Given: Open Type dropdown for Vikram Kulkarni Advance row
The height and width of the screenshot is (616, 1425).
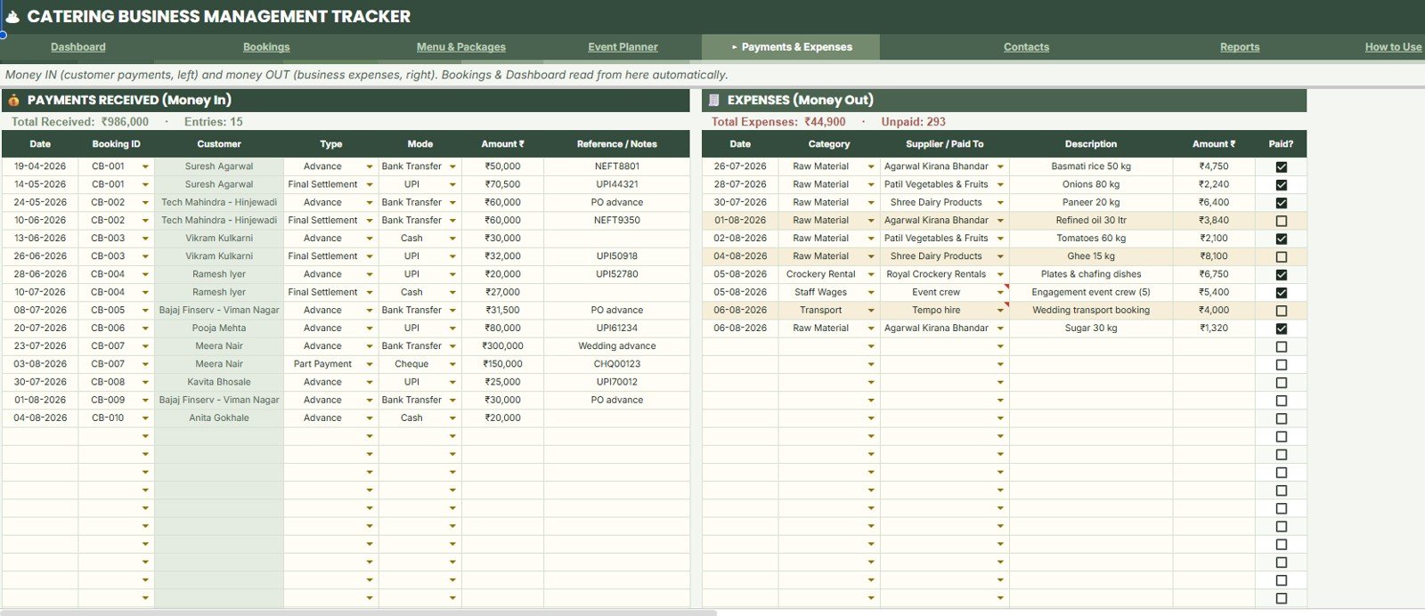Looking at the screenshot, I should coord(370,239).
